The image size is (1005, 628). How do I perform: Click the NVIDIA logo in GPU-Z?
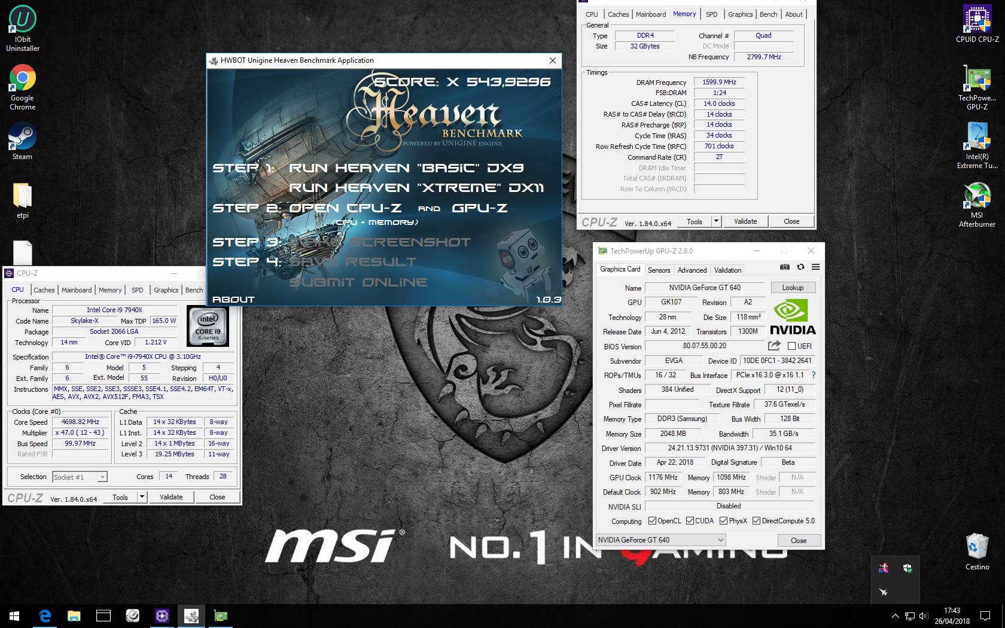(792, 317)
